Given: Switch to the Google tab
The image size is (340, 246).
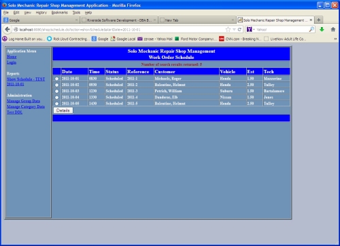Looking at the screenshot, I should point(41,20).
